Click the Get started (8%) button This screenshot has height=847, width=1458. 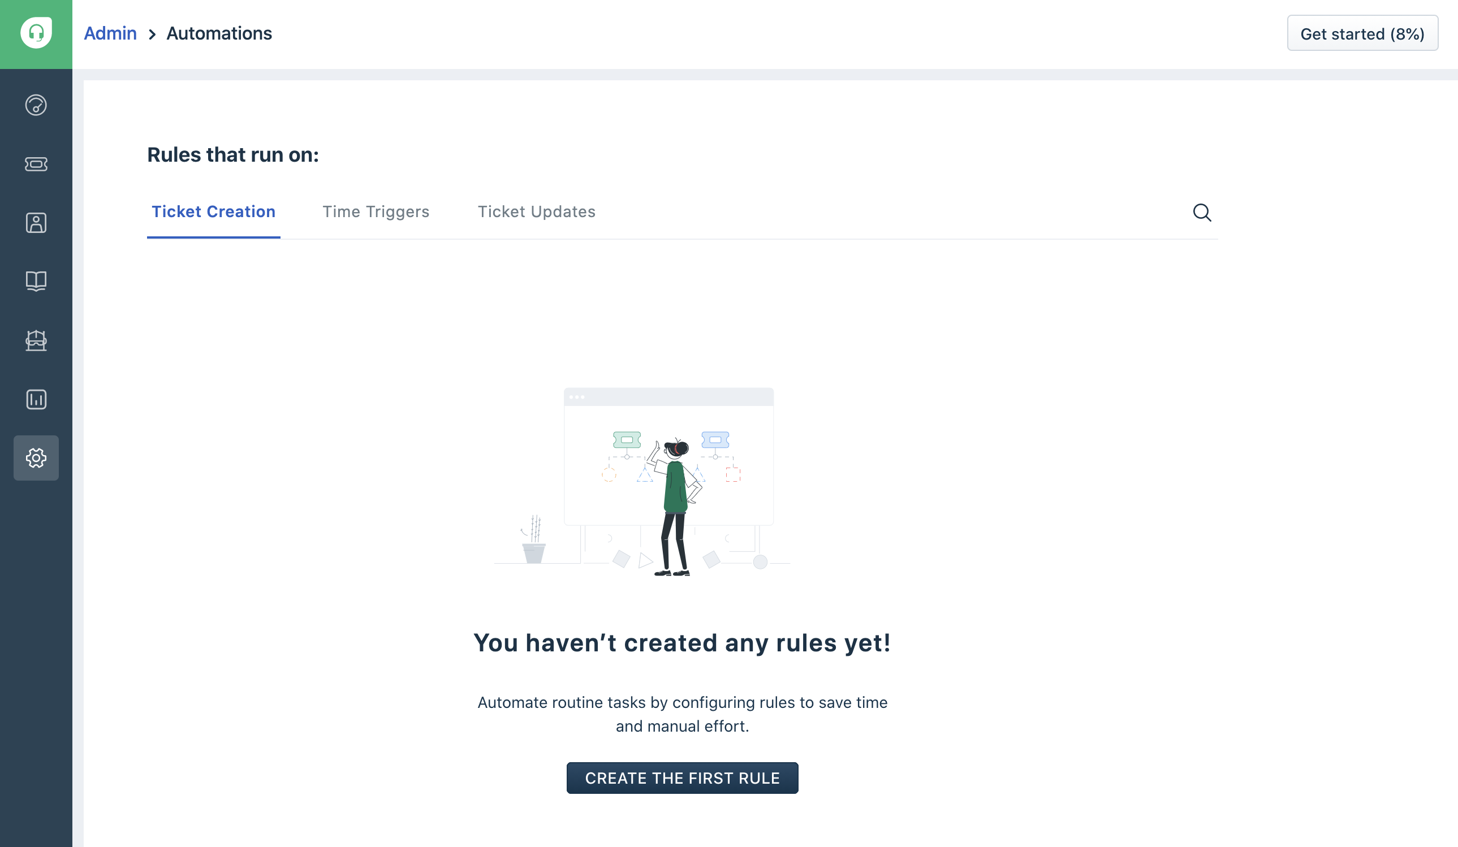[x=1362, y=33]
